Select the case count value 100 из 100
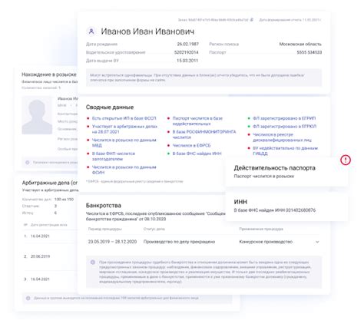 coord(64,200)
